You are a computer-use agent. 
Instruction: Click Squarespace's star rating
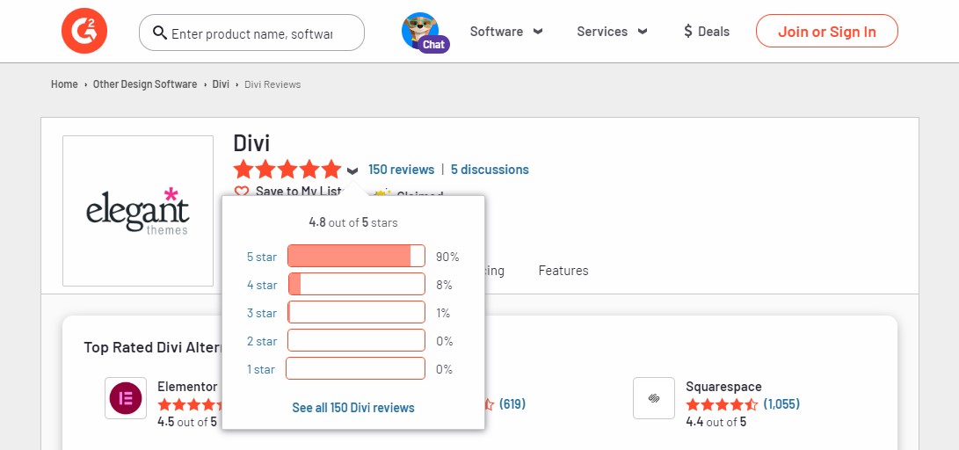click(x=722, y=405)
